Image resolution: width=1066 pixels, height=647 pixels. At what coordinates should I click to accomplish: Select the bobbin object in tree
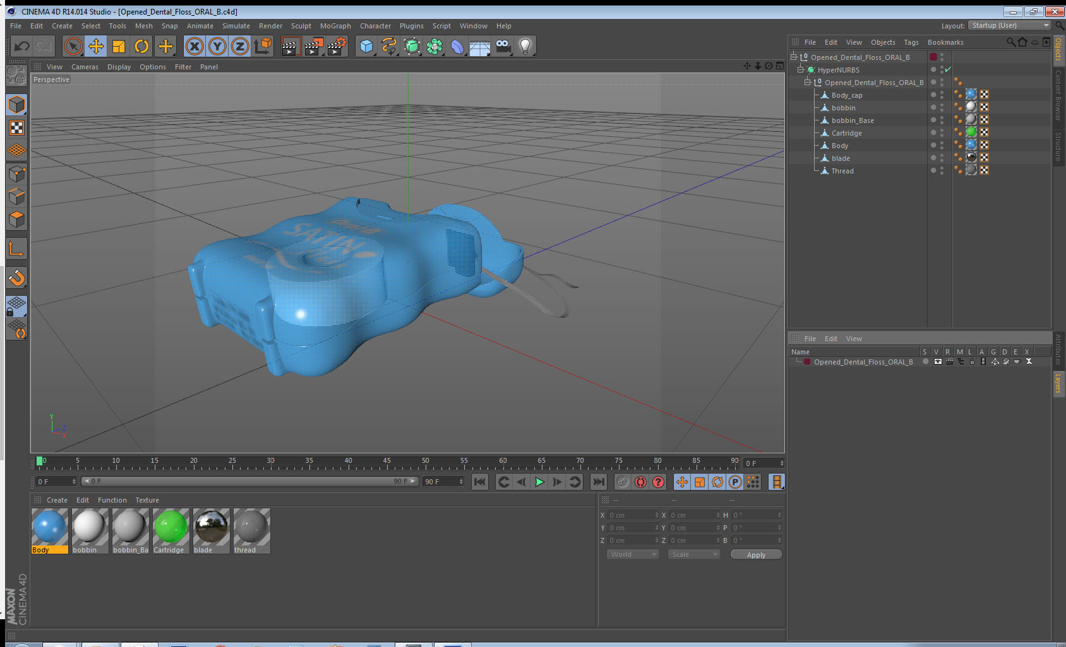[843, 108]
